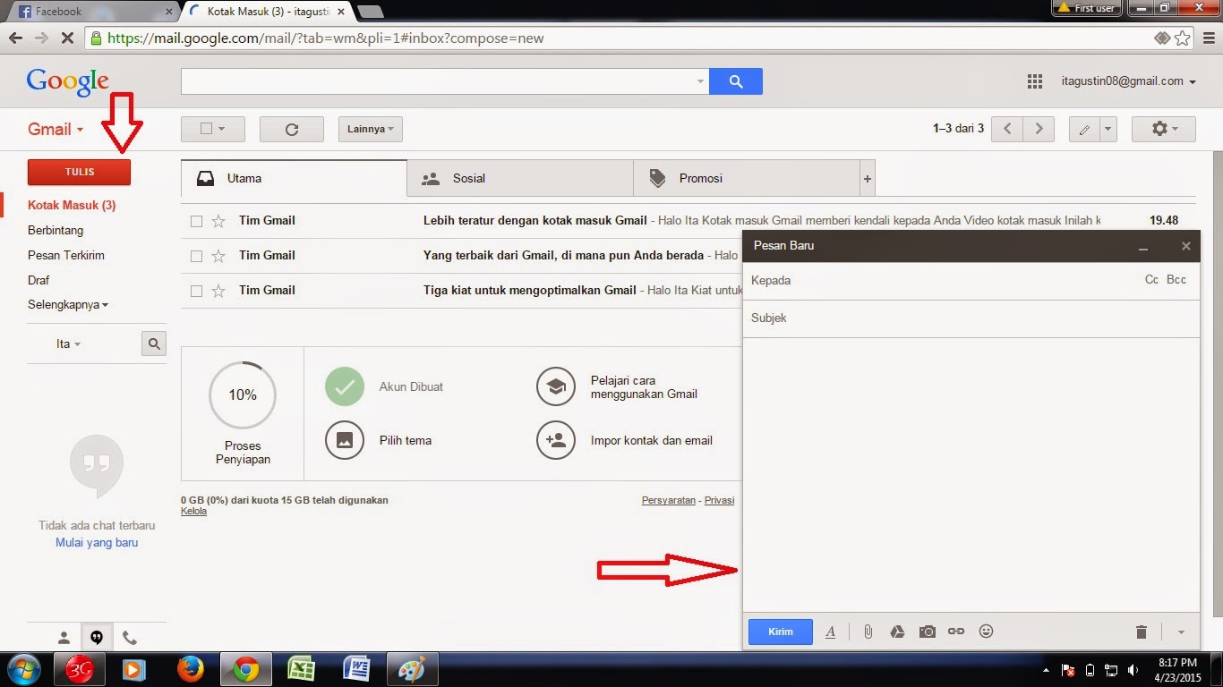Open the Google apps grid

pos(1035,81)
